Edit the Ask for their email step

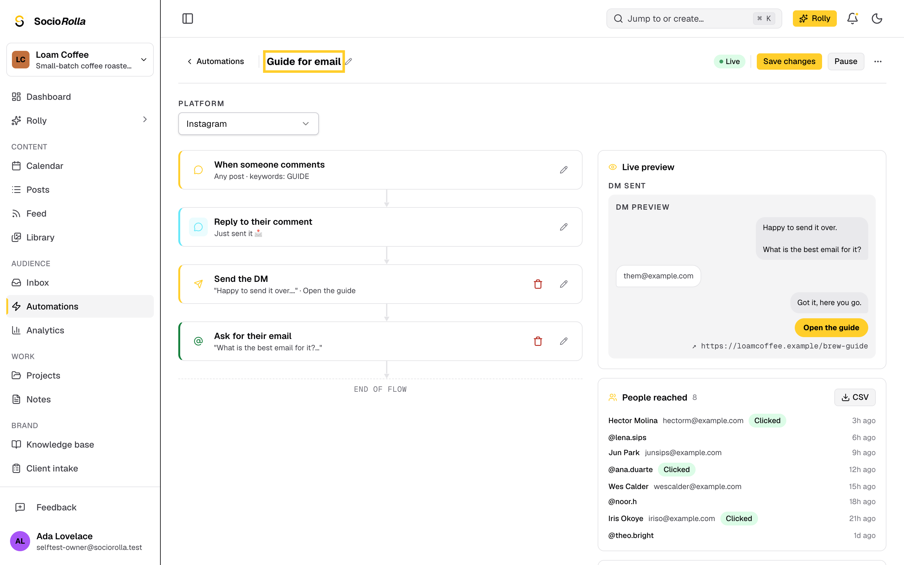564,341
